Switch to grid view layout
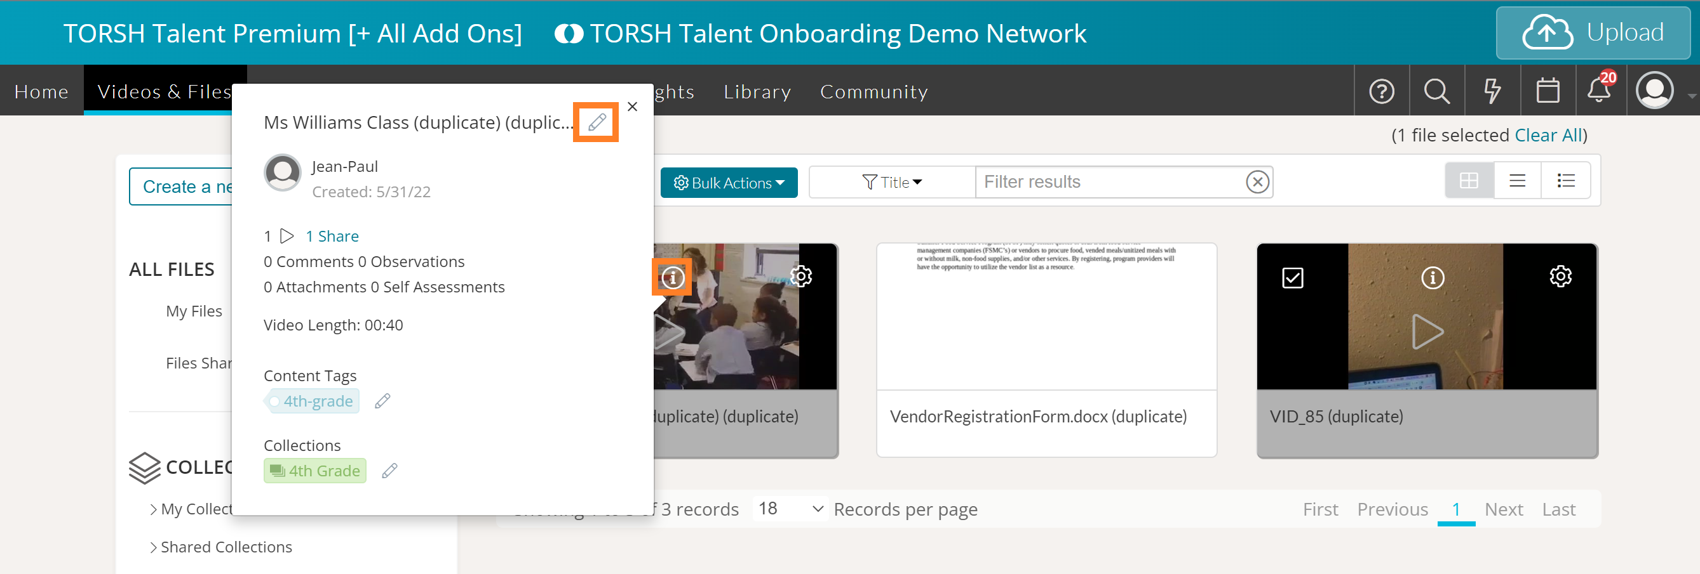 pyautogui.click(x=1468, y=181)
